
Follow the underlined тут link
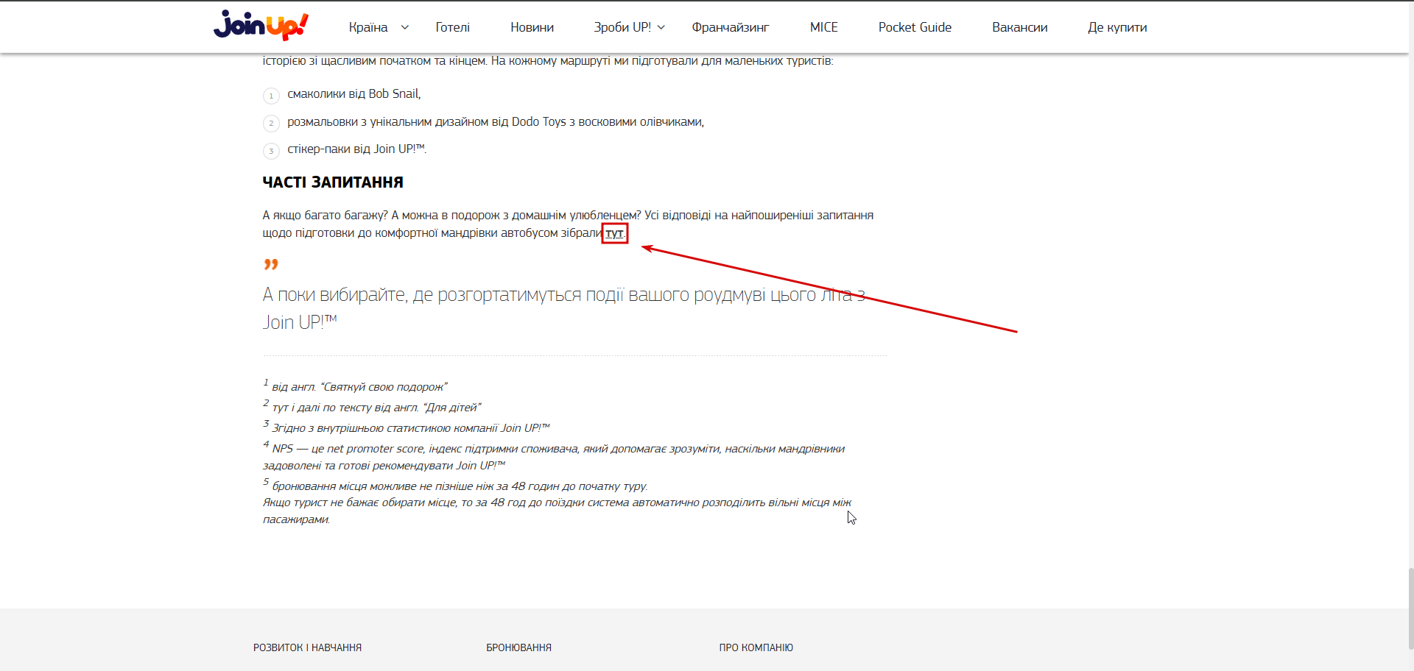(614, 234)
